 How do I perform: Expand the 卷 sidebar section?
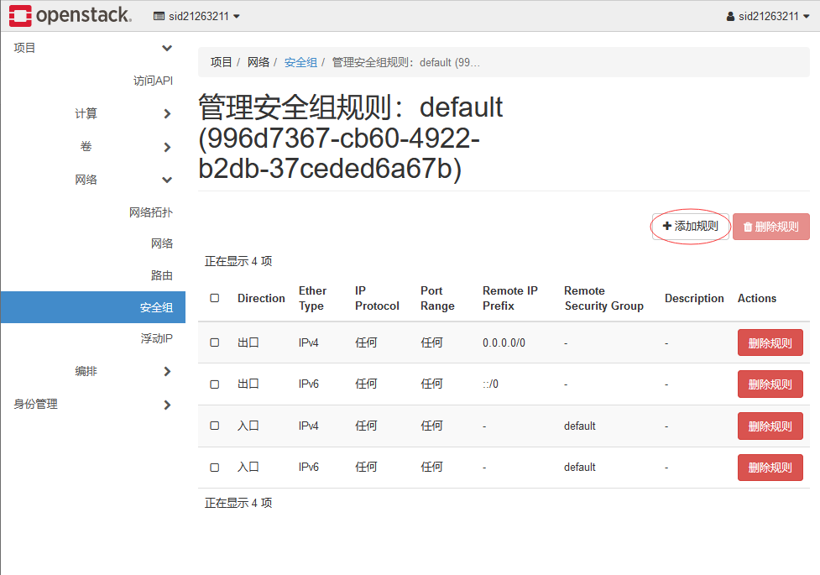[126, 147]
